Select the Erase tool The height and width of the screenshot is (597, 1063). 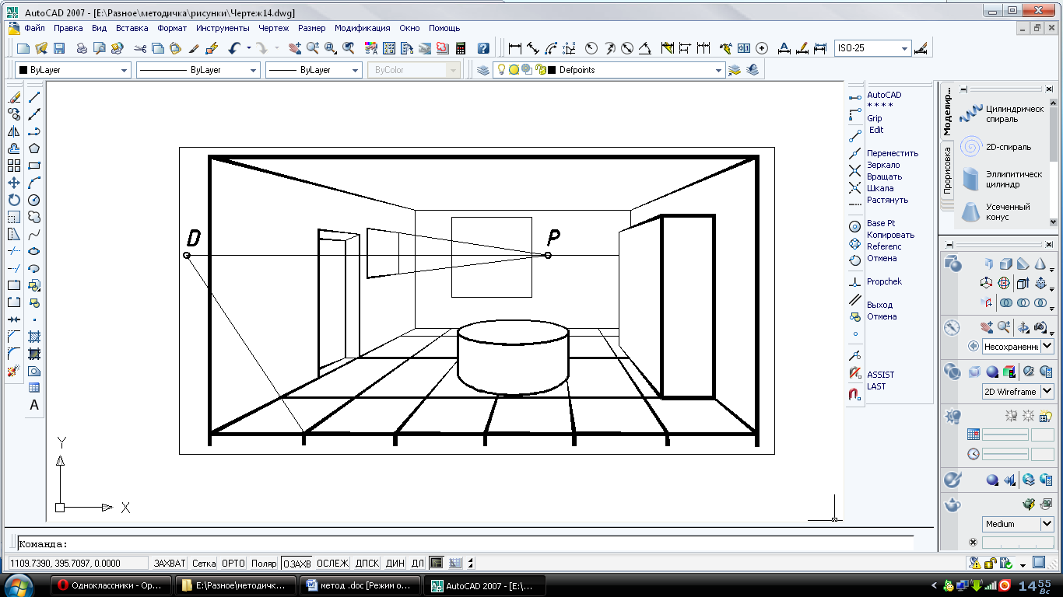[14, 97]
